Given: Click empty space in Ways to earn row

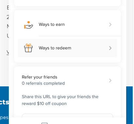Looking at the screenshot, I should pyautogui.click(x=87, y=25).
